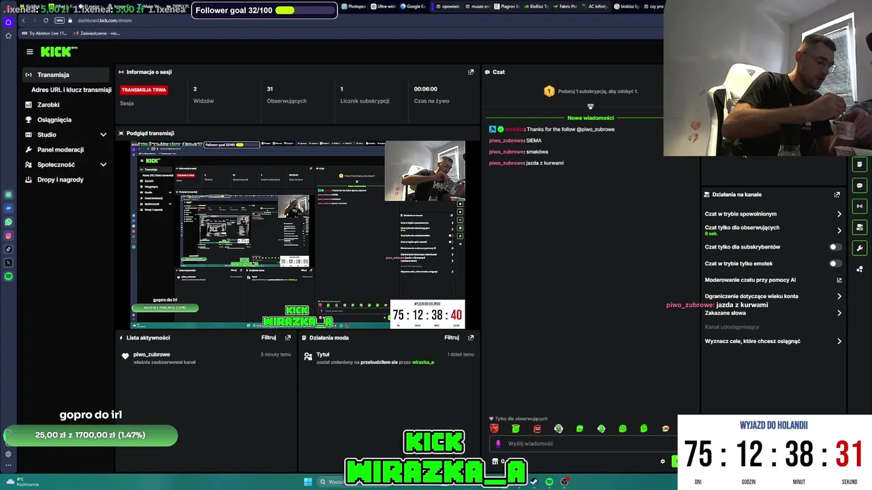Click piwo_zubrowe in the activity list

point(151,355)
